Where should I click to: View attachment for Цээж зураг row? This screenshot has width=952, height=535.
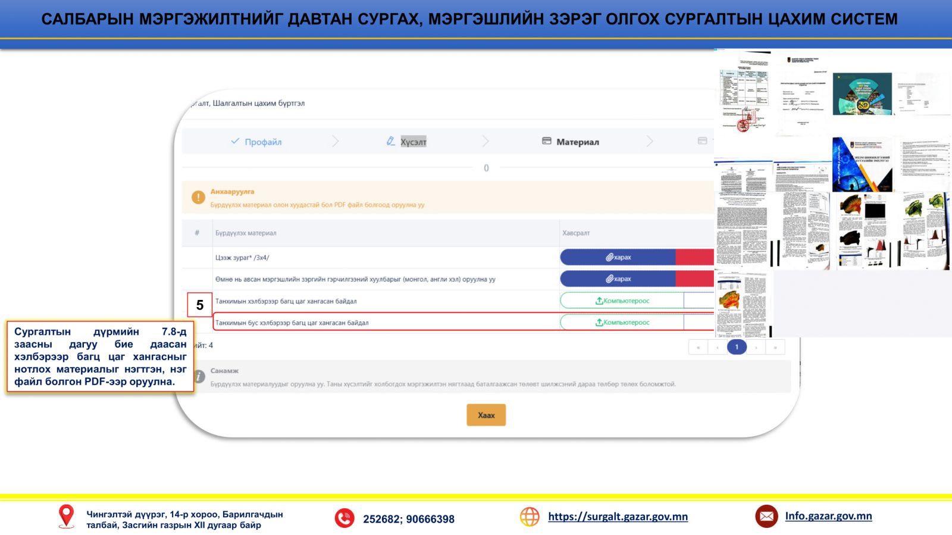click(618, 257)
